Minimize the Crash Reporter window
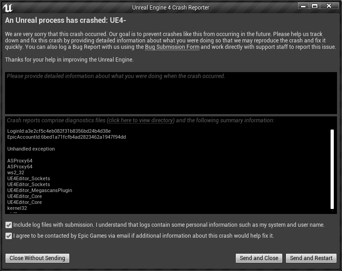 (x=303, y=6)
